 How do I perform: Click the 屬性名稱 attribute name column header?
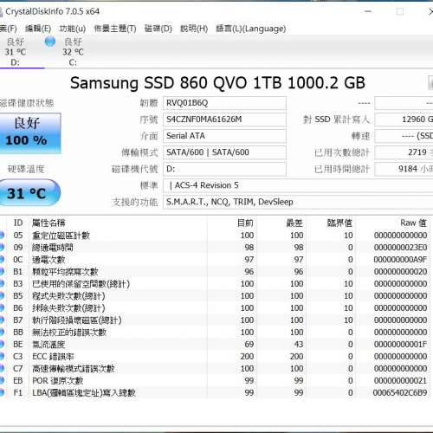click(48, 223)
